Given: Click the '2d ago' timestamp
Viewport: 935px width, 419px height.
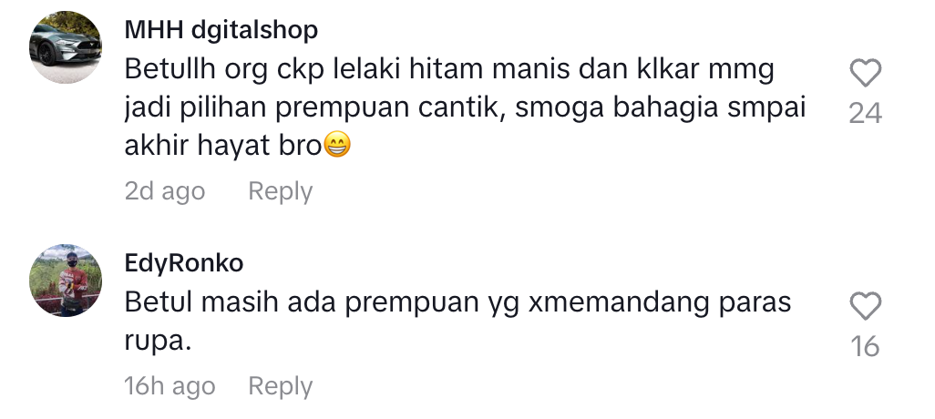Looking at the screenshot, I should point(165,191).
